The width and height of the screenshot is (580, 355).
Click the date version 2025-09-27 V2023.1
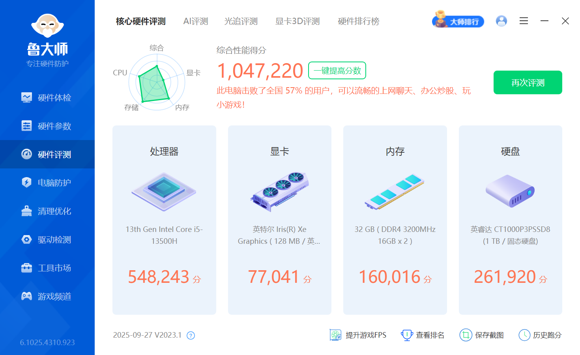point(147,335)
